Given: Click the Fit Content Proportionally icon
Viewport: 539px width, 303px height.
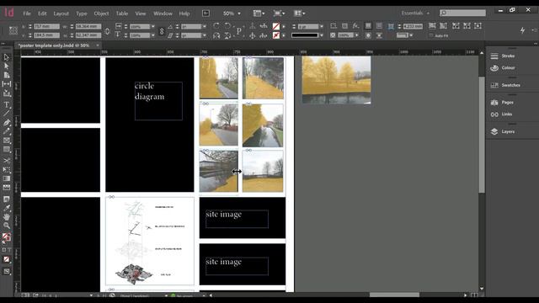Looking at the screenshot, I should 443,26.
